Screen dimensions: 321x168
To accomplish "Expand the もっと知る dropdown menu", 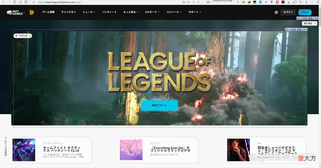I will (131, 12).
